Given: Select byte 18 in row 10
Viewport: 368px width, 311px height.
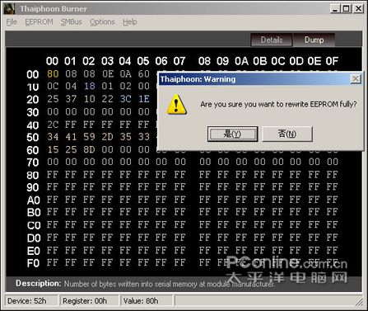Looking at the screenshot, I should [89, 86].
